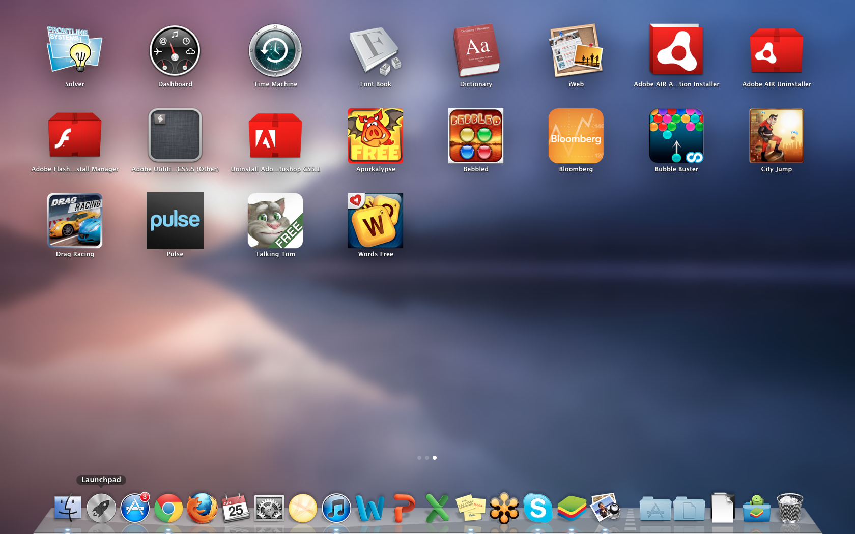Launch the Pulse app

tap(175, 221)
